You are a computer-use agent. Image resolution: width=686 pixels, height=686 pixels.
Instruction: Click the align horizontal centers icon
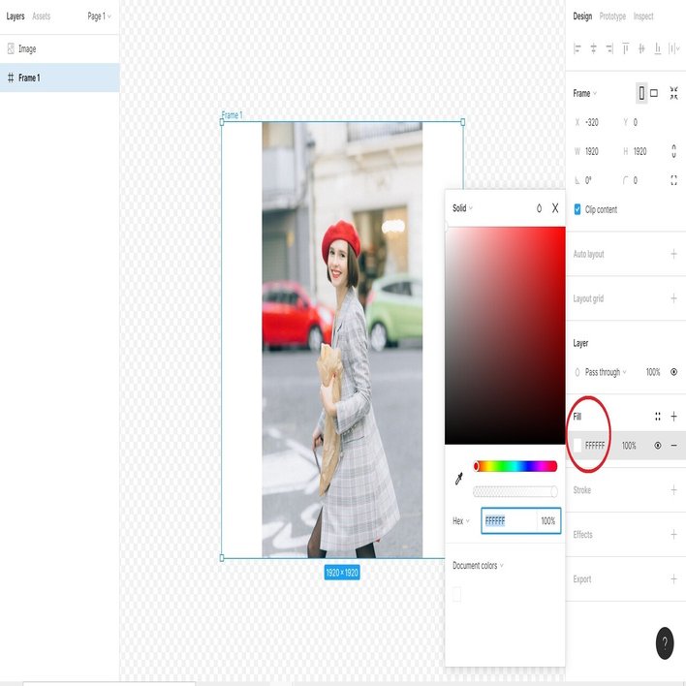593,48
